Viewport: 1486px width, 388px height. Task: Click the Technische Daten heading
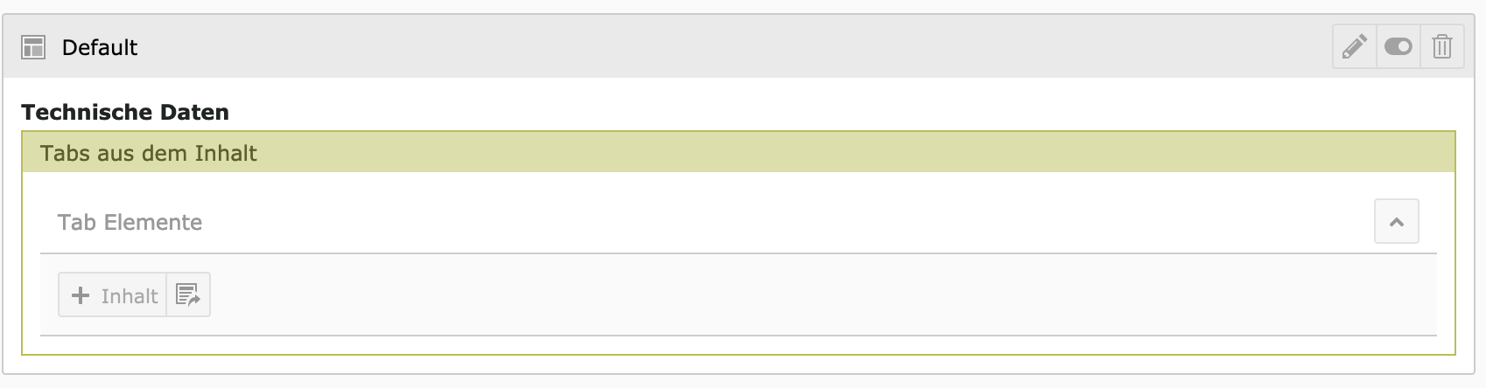(x=125, y=112)
